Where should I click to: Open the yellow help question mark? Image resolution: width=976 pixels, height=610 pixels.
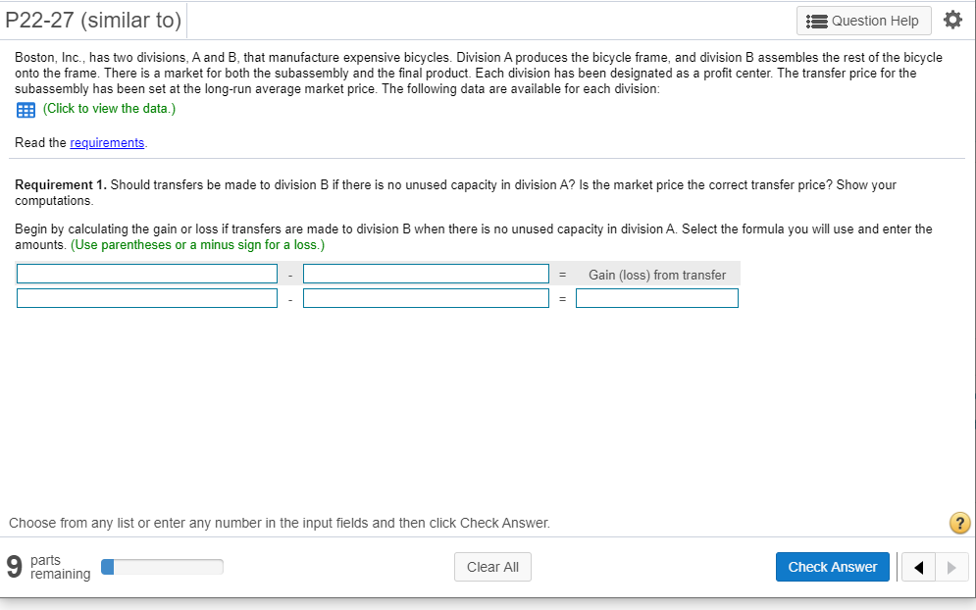[959, 523]
